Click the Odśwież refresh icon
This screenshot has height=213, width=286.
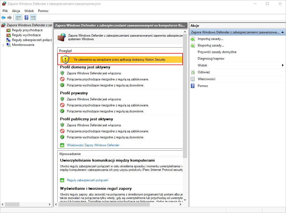[x=193, y=72]
